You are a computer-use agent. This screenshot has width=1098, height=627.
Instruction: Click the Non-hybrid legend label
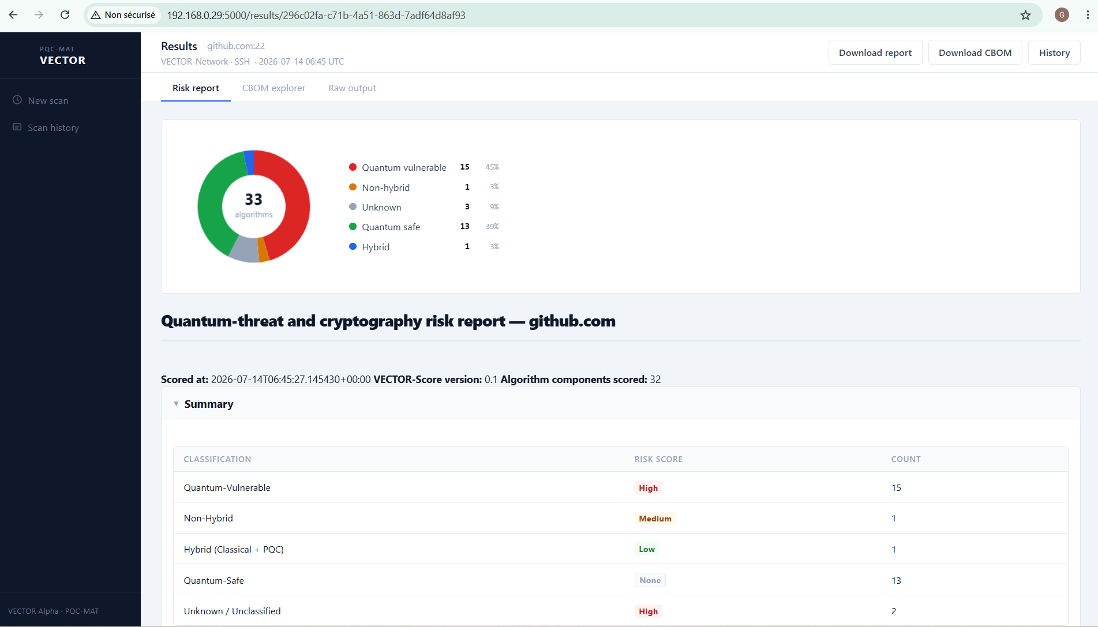coord(385,187)
